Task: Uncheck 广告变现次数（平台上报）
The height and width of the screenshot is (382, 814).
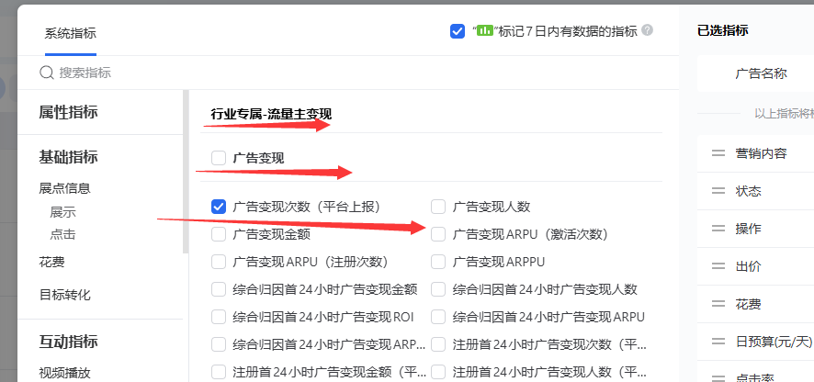Action: point(219,207)
